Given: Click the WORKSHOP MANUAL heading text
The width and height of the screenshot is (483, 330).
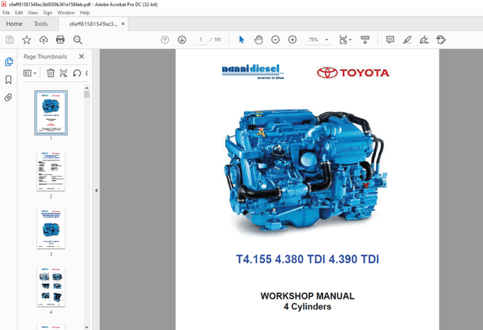Looking at the screenshot, I should tap(308, 296).
